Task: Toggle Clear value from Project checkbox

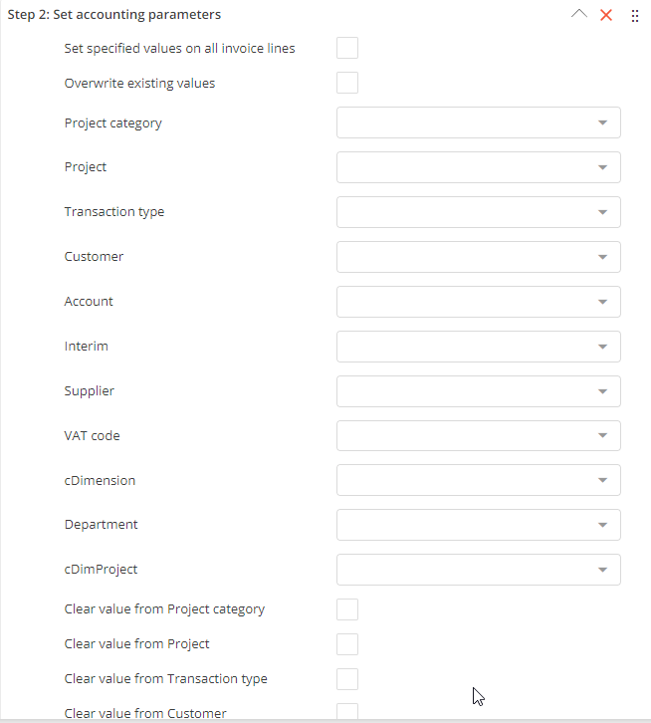Action: [x=347, y=644]
